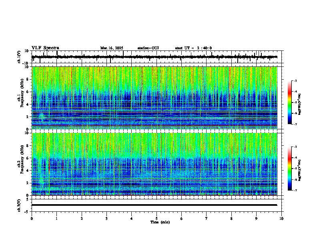Click inside the ch.2 spectrogram panel
This screenshot has width=317, height=245.
click(x=154, y=164)
